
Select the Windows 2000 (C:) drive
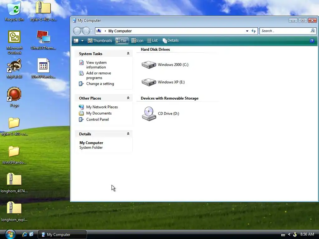click(165, 65)
